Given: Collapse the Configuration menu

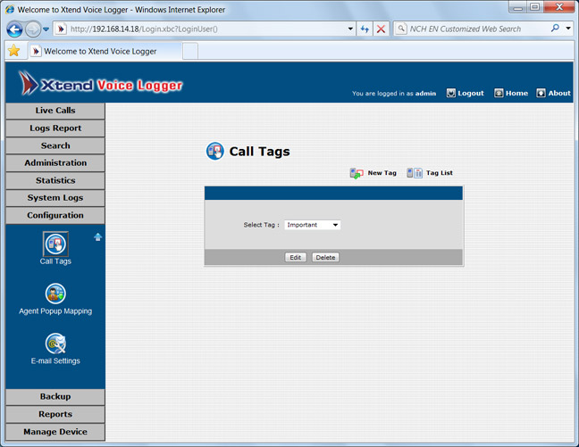Looking at the screenshot, I should [x=55, y=215].
